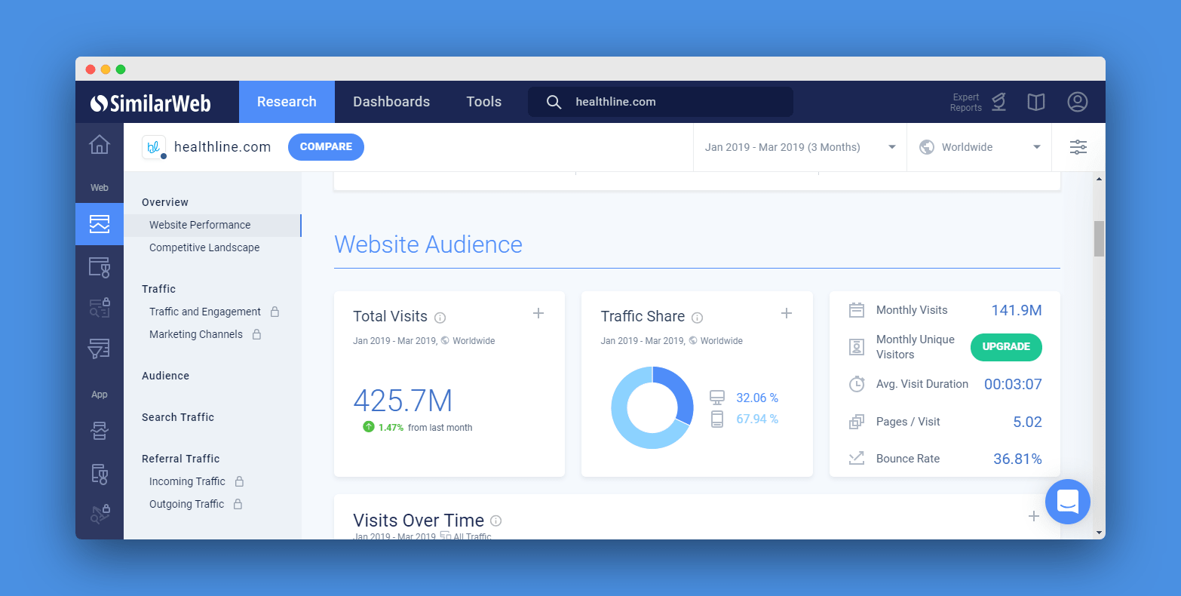Image resolution: width=1181 pixels, height=596 pixels.
Task: Click the 425.7M total visits value
Action: (403, 401)
